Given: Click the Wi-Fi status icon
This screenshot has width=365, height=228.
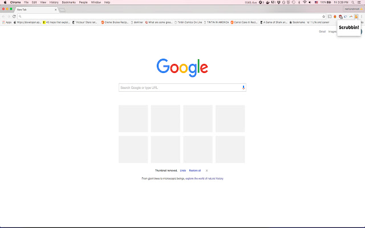Looking at the screenshot, I should pos(305,2).
